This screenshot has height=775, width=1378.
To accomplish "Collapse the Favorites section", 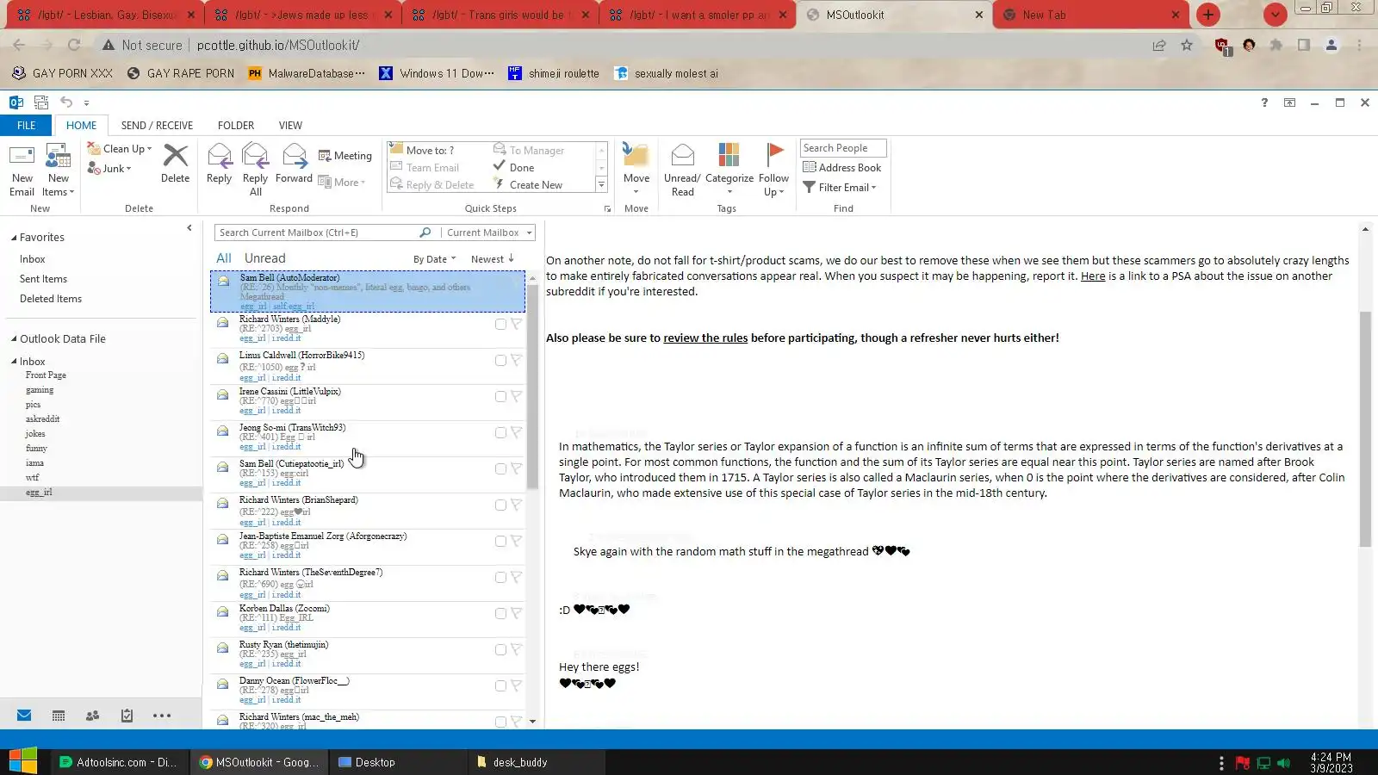I will pos(14,238).
